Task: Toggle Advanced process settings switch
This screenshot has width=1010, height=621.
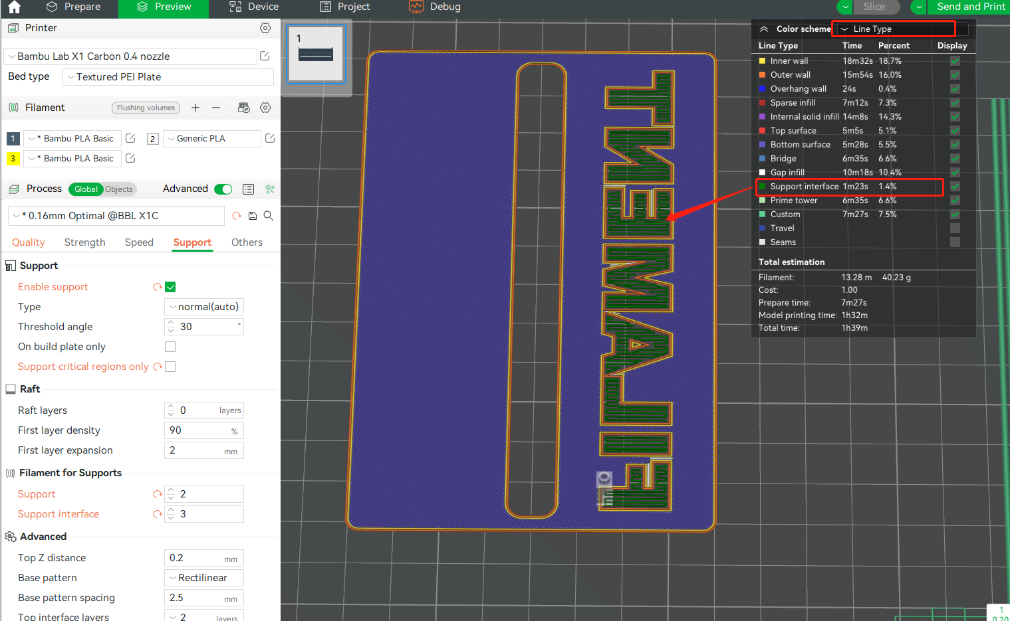Action: point(223,189)
